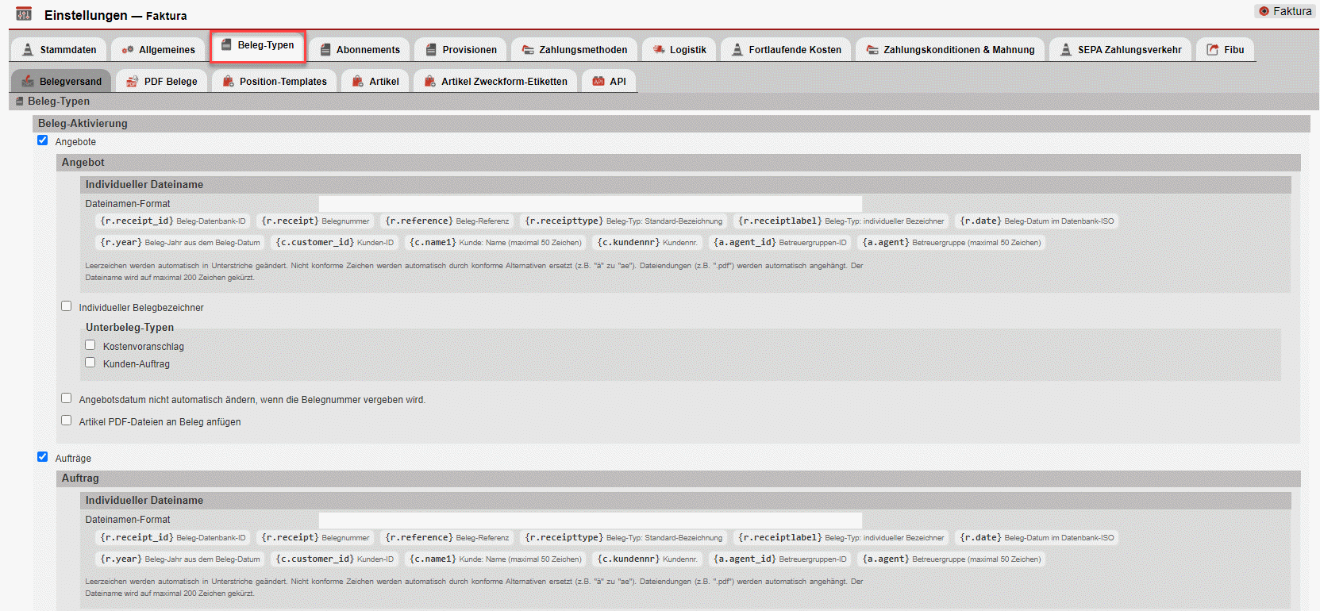This screenshot has width=1320, height=611.
Task: Click the PDF Belege icon
Action: (x=132, y=81)
